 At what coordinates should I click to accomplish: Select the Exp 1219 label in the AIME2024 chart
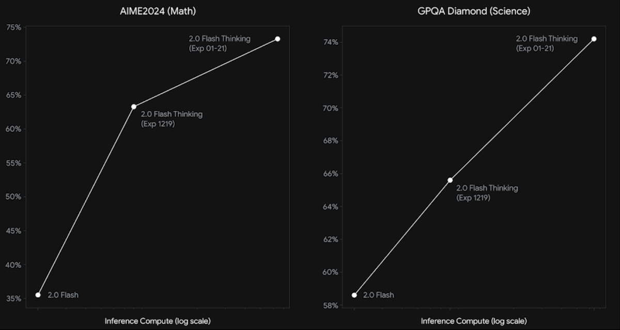pos(172,119)
